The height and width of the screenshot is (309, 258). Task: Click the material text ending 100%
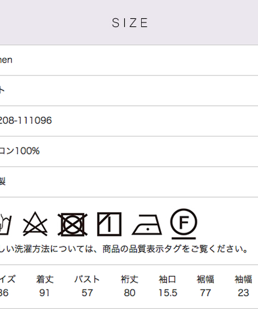point(20,151)
